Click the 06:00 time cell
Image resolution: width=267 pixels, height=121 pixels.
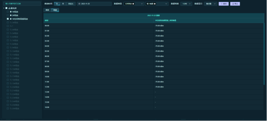(x=99, y=56)
